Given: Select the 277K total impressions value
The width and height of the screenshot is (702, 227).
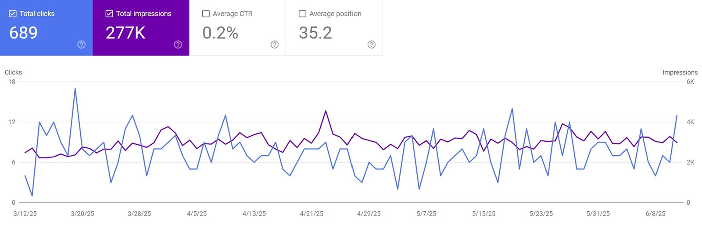Looking at the screenshot, I should pyautogui.click(x=125, y=33).
